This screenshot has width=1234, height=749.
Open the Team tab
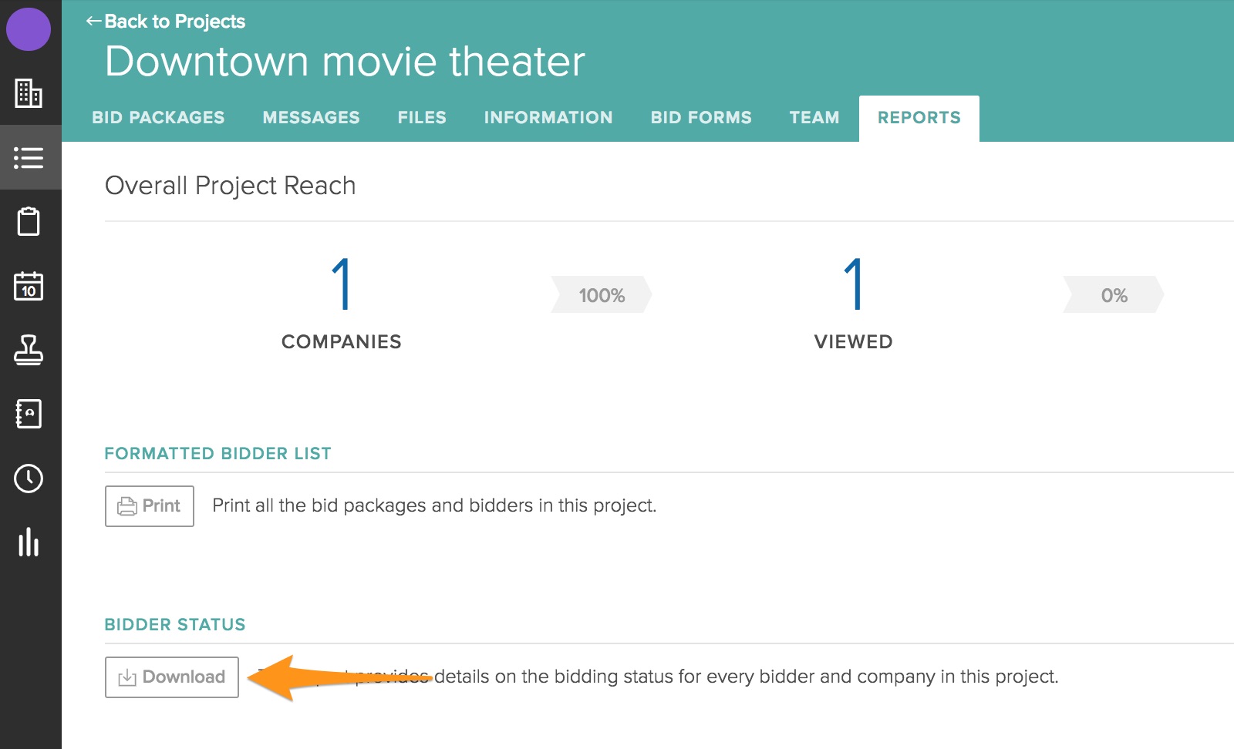pyautogui.click(x=814, y=118)
